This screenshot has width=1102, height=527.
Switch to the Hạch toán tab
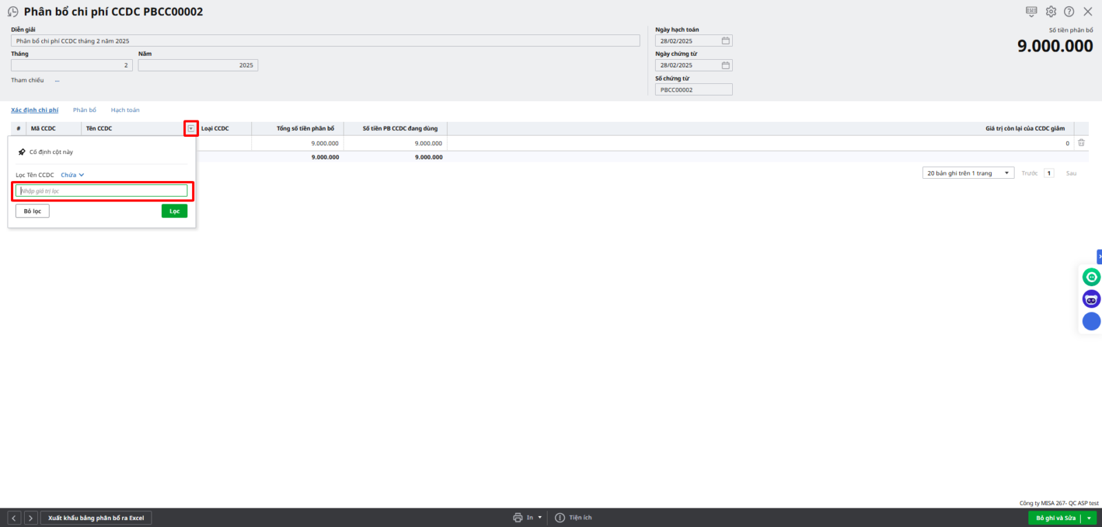coord(125,110)
